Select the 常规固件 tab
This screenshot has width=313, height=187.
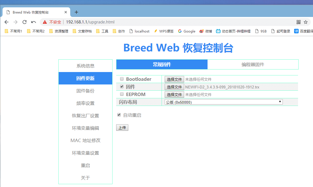(x=162, y=64)
